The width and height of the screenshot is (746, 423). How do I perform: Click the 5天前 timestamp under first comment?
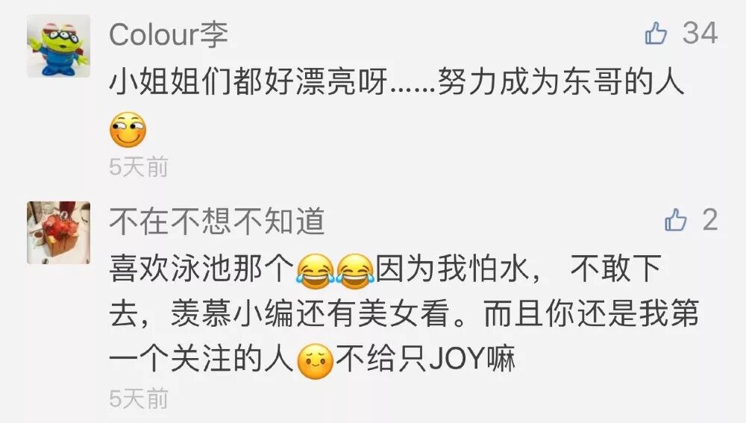[x=139, y=167]
